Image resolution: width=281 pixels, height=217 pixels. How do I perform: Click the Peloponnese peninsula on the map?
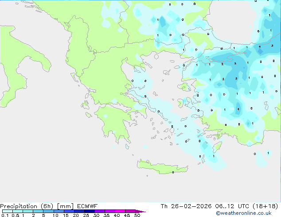pos(115,122)
